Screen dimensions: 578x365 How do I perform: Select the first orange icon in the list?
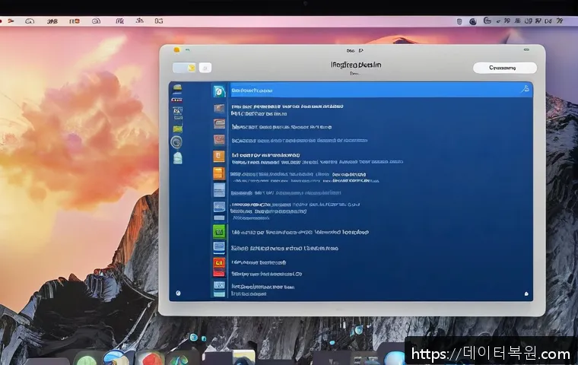pyautogui.click(x=219, y=157)
